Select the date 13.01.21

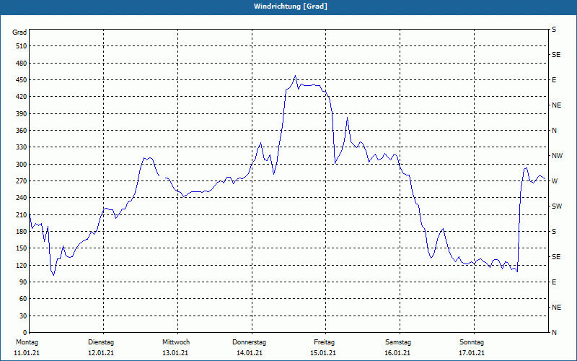[x=175, y=353]
